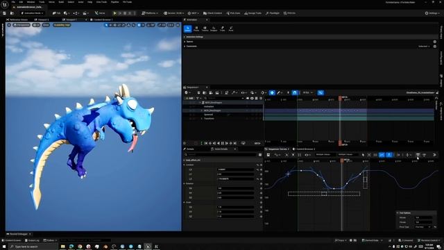Select the Select tool in Animation panel

pos(188,28)
